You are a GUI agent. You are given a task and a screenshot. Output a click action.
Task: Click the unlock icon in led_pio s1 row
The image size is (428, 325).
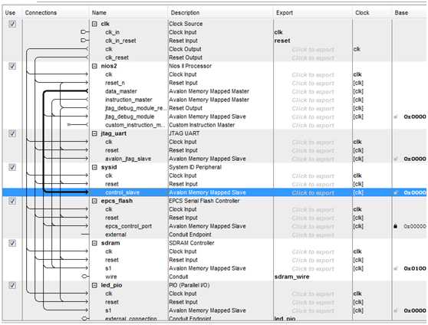[396, 310]
